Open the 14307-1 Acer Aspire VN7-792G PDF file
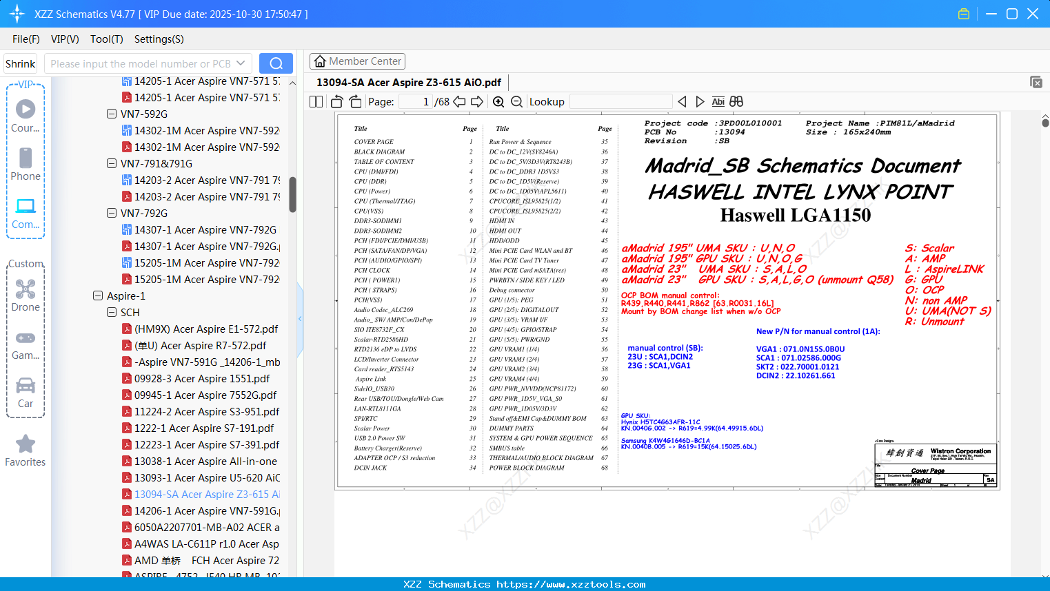This screenshot has width=1050, height=591. coord(201,247)
